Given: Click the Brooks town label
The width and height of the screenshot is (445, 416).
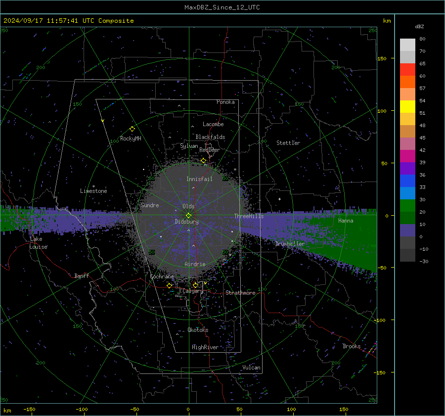Looking at the screenshot, I should (x=352, y=346).
